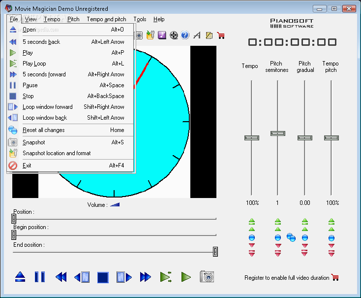Click the bottom Pause button

(40, 277)
